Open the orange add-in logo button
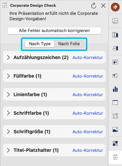The height and width of the screenshot is (166, 122). coord(115,7)
